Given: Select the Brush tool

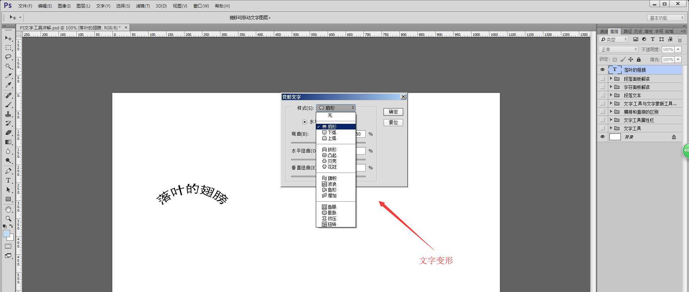Looking at the screenshot, I should [8, 105].
